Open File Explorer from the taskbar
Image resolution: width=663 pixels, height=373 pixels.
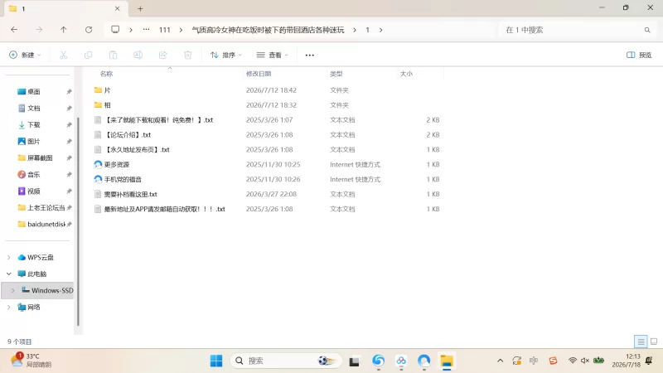447,361
